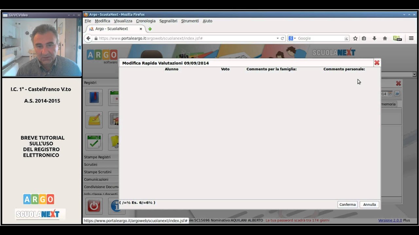Close the Argo - ScuolaNext browser tab
419x235 pixels.
141,29
